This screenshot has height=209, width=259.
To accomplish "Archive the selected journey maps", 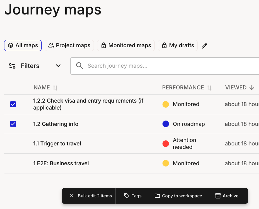I will tap(227, 196).
